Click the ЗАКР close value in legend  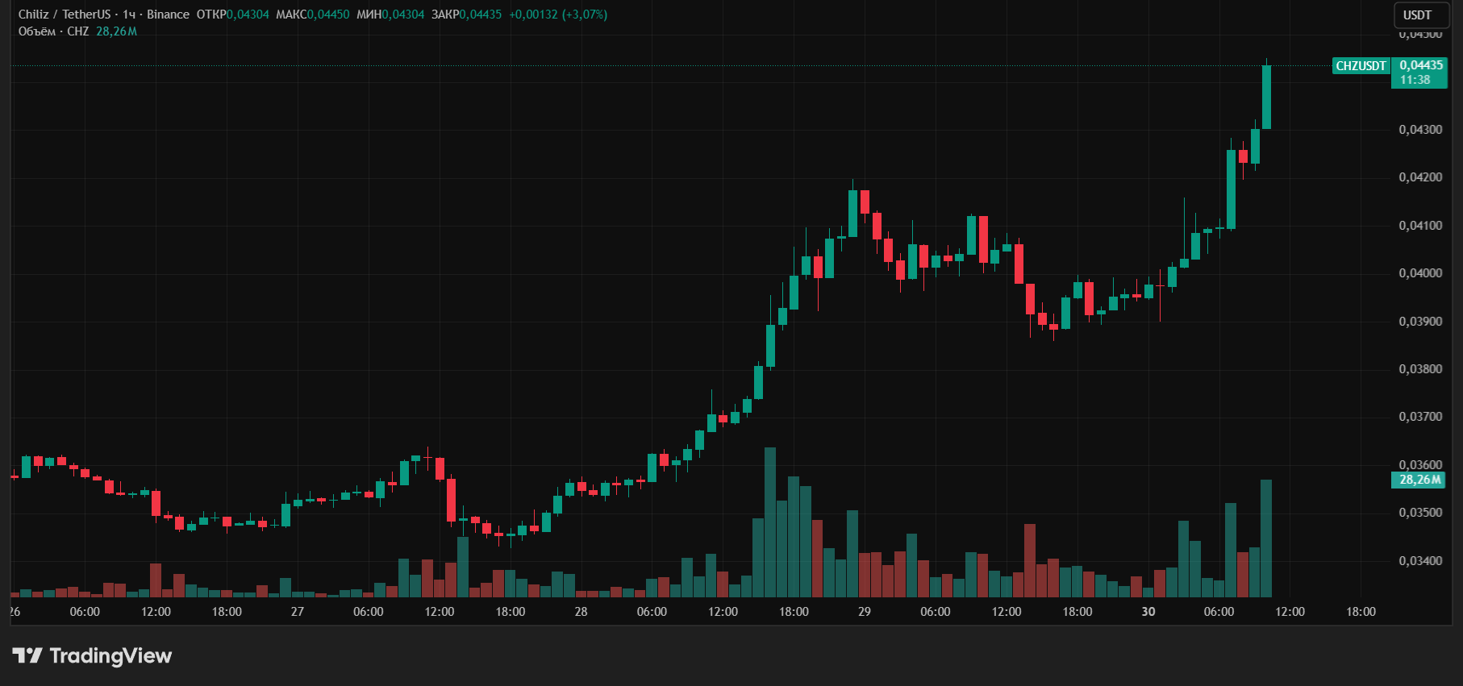(480, 15)
